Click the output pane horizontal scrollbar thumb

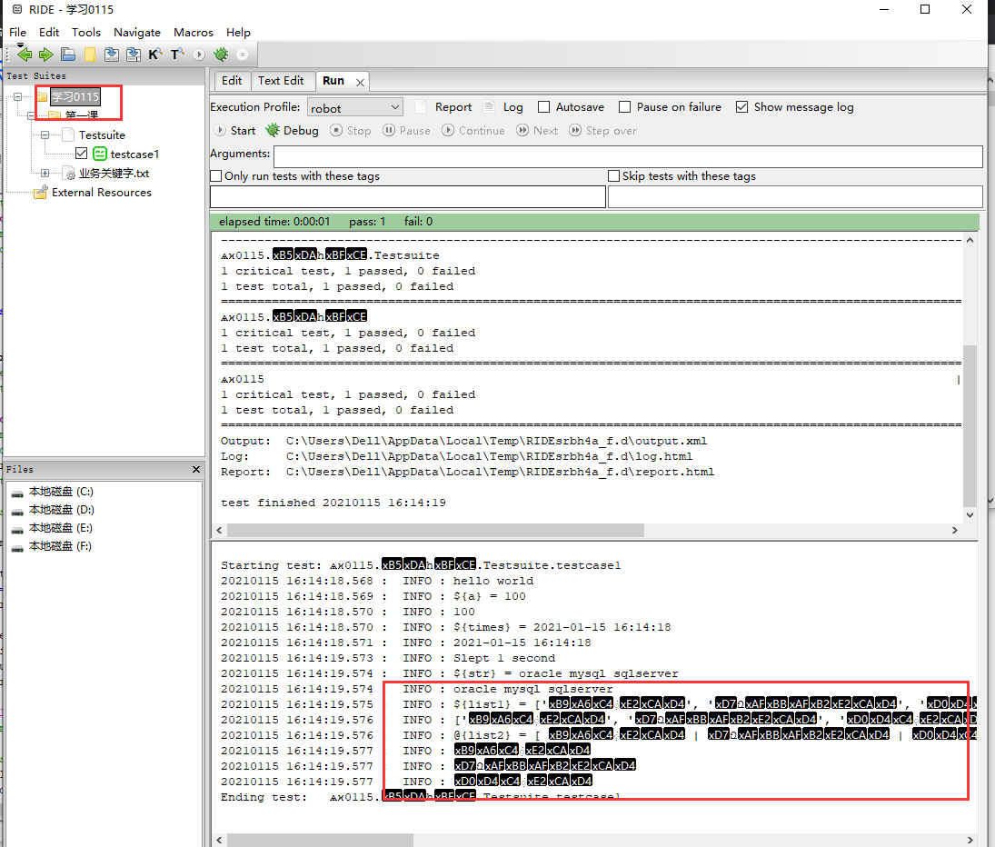[435, 530]
